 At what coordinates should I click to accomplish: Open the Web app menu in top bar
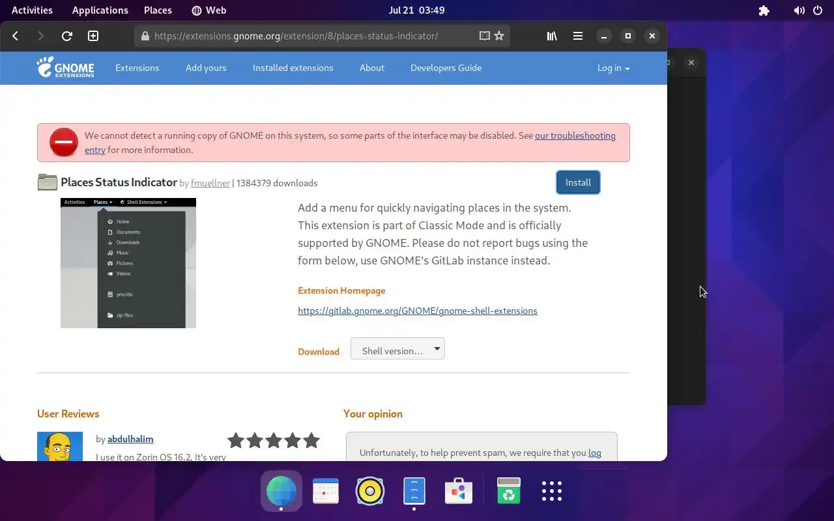click(x=209, y=10)
